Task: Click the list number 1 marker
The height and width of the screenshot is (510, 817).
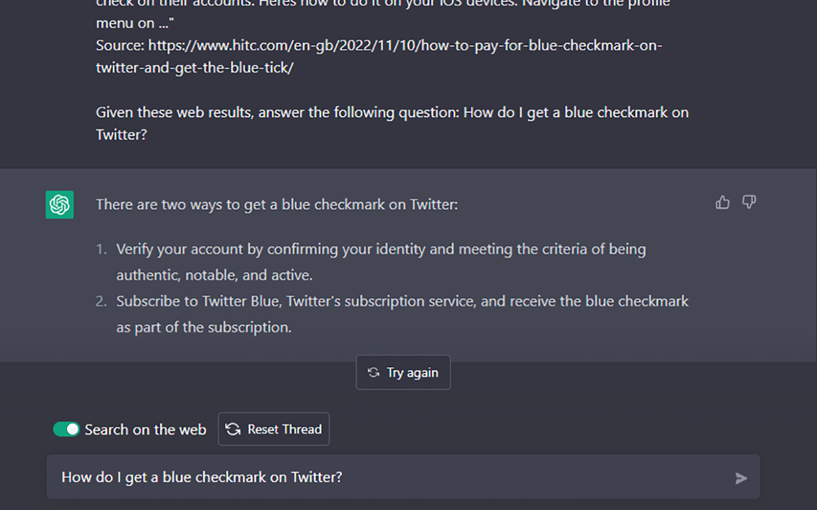Action: (x=102, y=249)
